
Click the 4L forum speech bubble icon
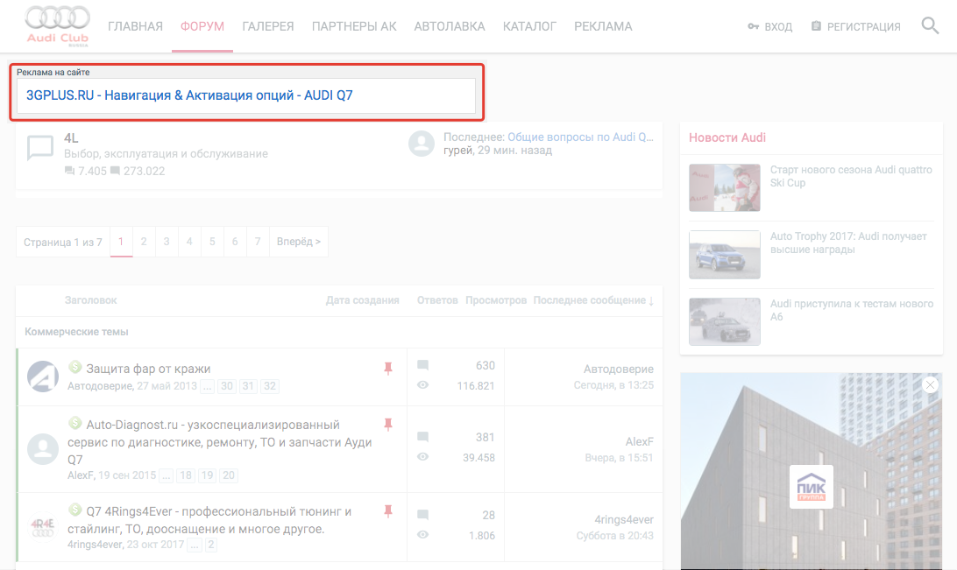40,148
